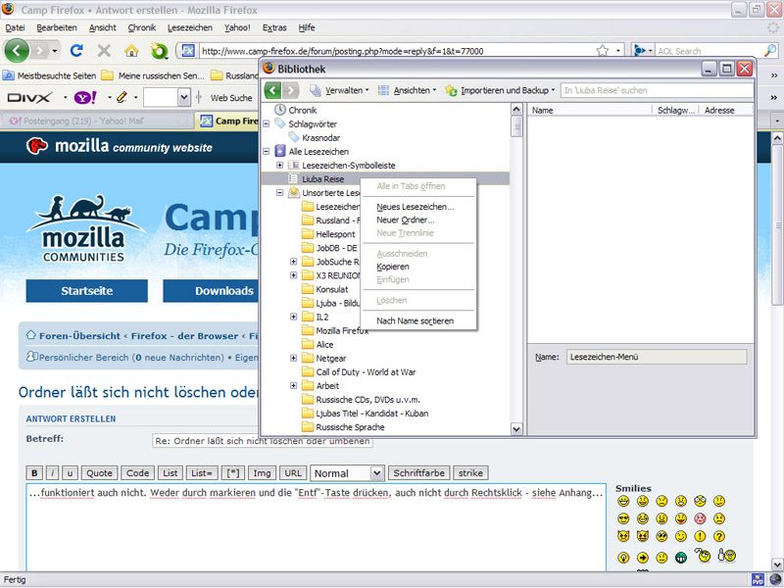Viewport: 784px width, 588px height.
Task: Click the reload page icon in Firefox toolbar
Action: [x=76, y=50]
